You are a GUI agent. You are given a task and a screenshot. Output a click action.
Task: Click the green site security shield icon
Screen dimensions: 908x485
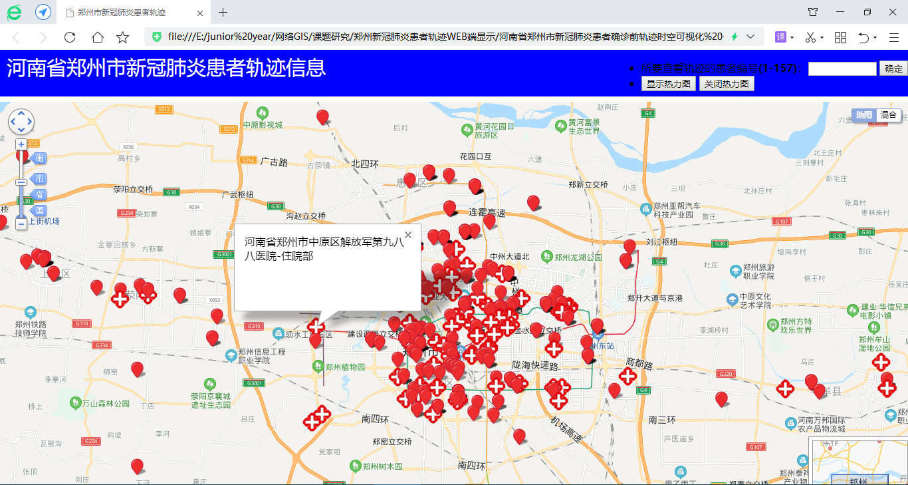click(x=157, y=37)
